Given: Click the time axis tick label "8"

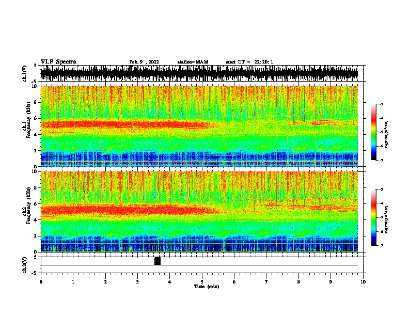Looking at the screenshot, I should pos(298,282).
